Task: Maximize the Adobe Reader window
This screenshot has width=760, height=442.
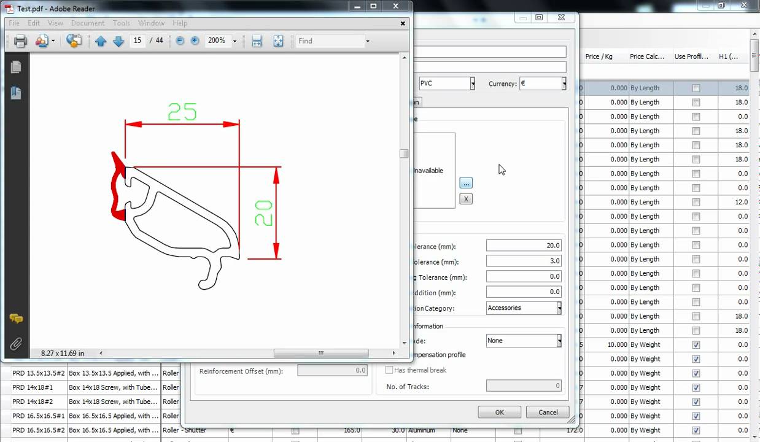Action: 373,6
